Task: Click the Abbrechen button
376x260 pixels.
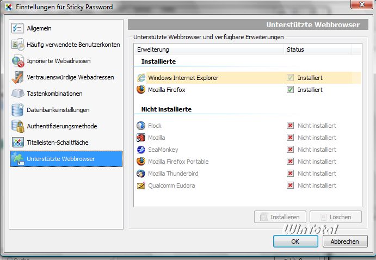Action: click(345, 242)
